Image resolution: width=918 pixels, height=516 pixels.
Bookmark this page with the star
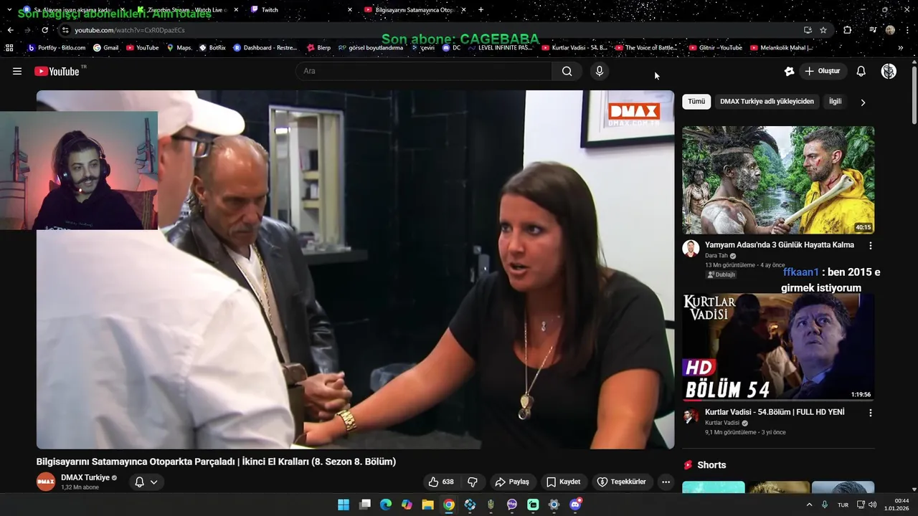tap(823, 30)
